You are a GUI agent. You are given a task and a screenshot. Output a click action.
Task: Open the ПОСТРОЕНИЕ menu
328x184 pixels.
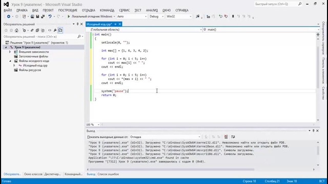[x=68, y=10]
